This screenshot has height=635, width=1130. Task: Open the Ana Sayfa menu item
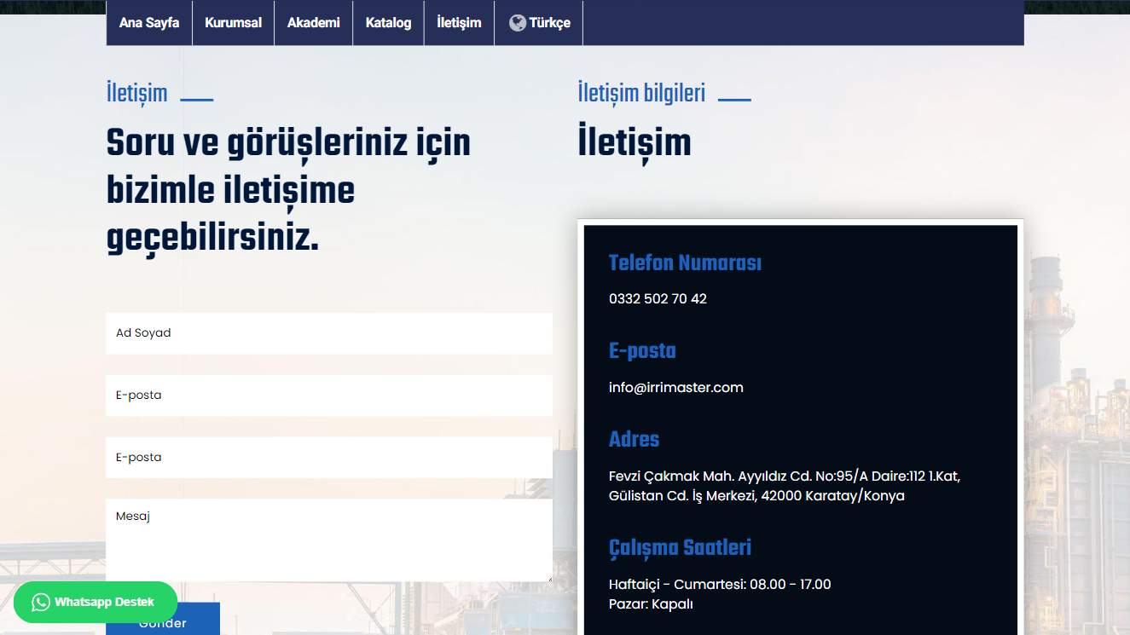click(148, 23)
